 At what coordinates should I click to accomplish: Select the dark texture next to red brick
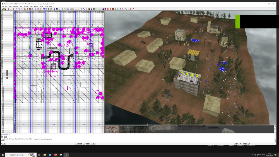pyautogui.click(x=134, y=129)
